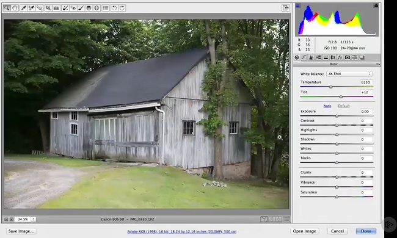Toggle shadow clipping warning in histogram
The image size is (397, 238).
click(x=298, y=5)
